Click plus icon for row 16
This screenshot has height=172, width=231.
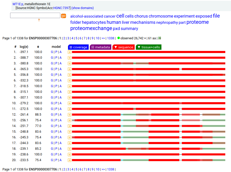coord(70,137)
